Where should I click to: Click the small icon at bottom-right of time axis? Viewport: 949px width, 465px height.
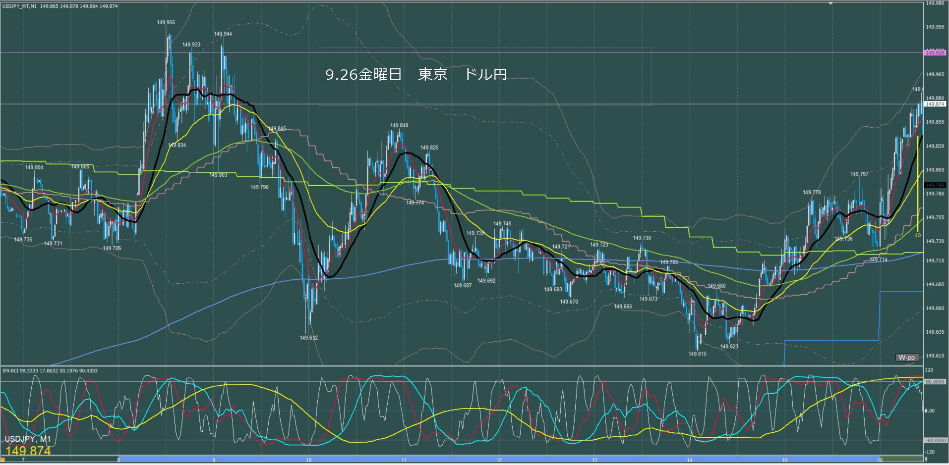(x=926, y=460)
